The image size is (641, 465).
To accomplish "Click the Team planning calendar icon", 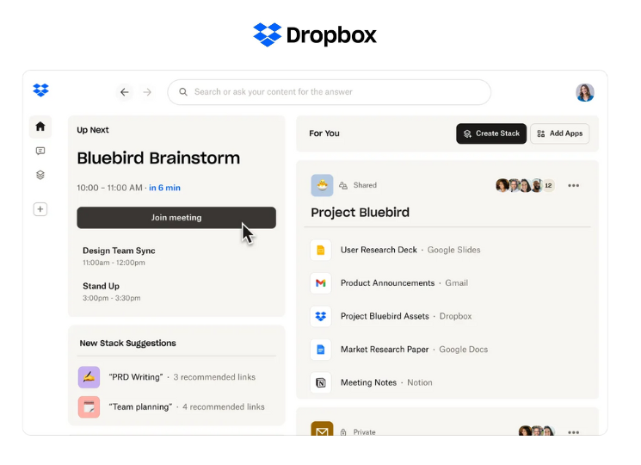I will pyautogui.click(x=89, y=407).
